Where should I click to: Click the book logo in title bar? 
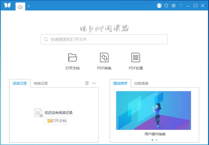pos(8,6)
